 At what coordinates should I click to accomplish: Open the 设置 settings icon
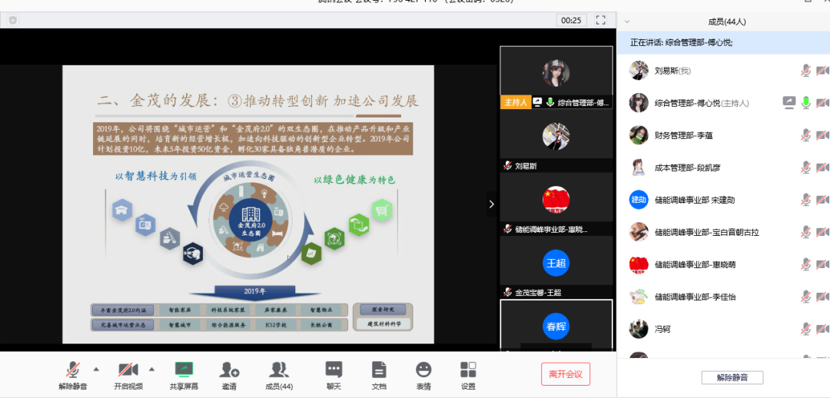point(468,370)
